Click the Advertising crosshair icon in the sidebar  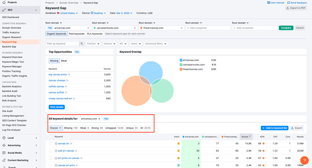[x=4, y=145]
